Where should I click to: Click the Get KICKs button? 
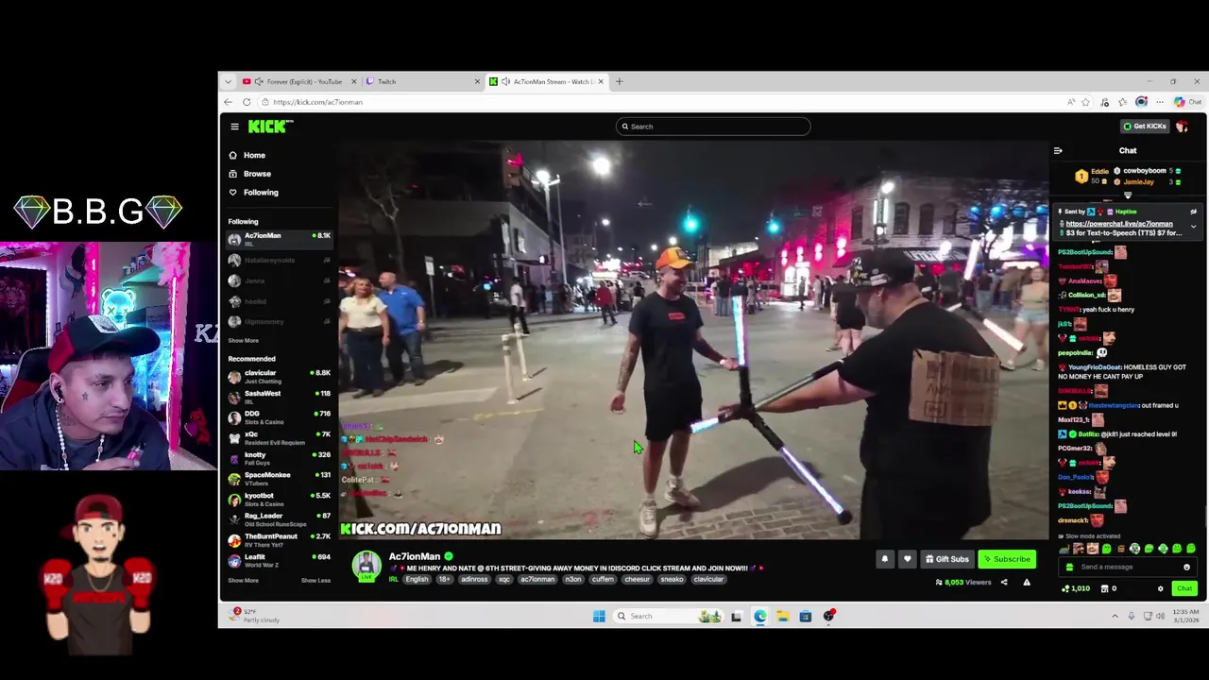pos(1145,127)
